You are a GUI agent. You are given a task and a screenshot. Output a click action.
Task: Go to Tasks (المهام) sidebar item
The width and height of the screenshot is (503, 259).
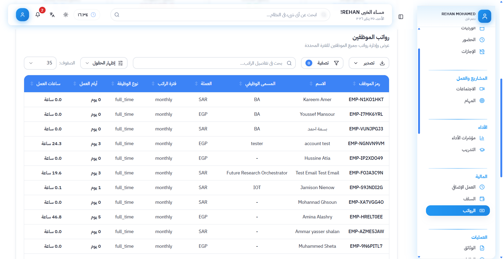click(x=470, y=101)
